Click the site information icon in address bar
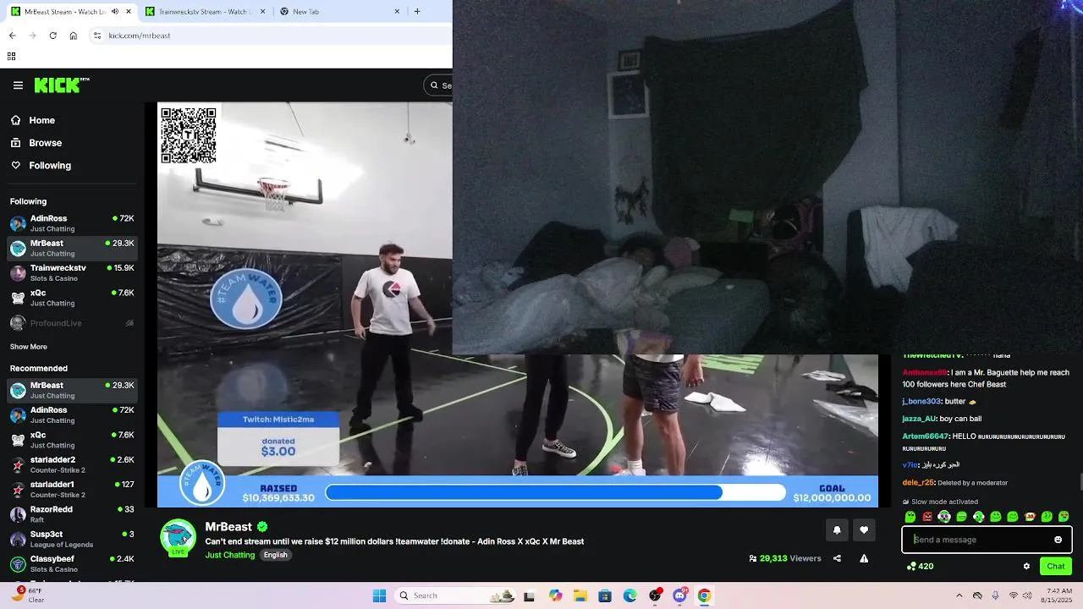Screen dimensions: 1083x609 point(97,36)
